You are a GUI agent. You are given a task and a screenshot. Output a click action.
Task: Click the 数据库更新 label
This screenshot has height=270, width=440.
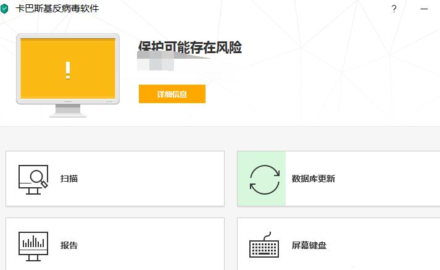click(x=313, y=179)
